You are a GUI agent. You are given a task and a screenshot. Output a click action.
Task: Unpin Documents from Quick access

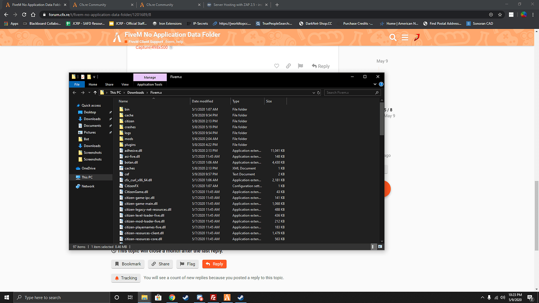click(110, 125)
